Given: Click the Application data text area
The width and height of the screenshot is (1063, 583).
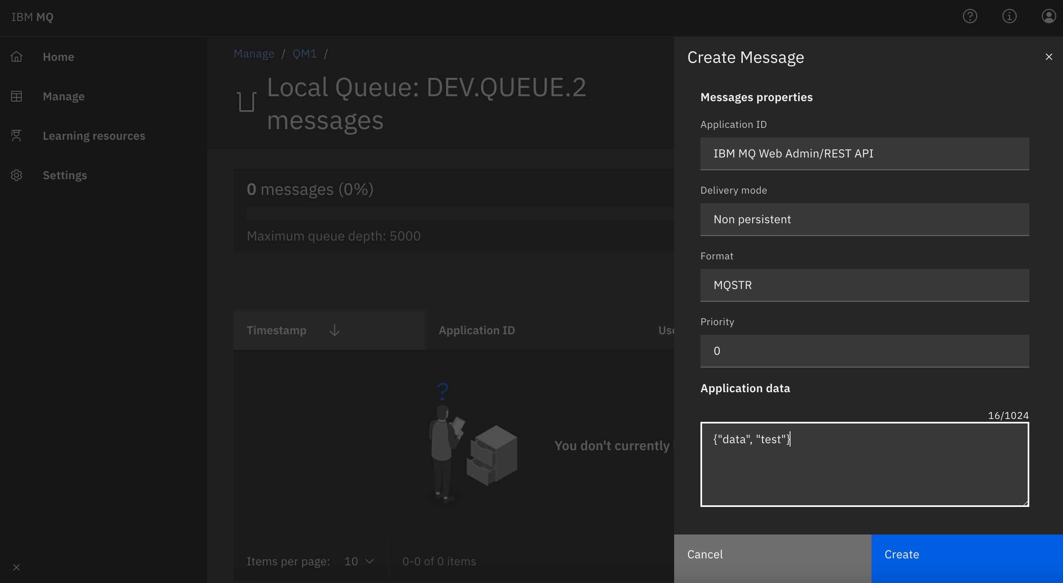Looking at the screenshot, I should pyautogui.click(x=864, y=464).
